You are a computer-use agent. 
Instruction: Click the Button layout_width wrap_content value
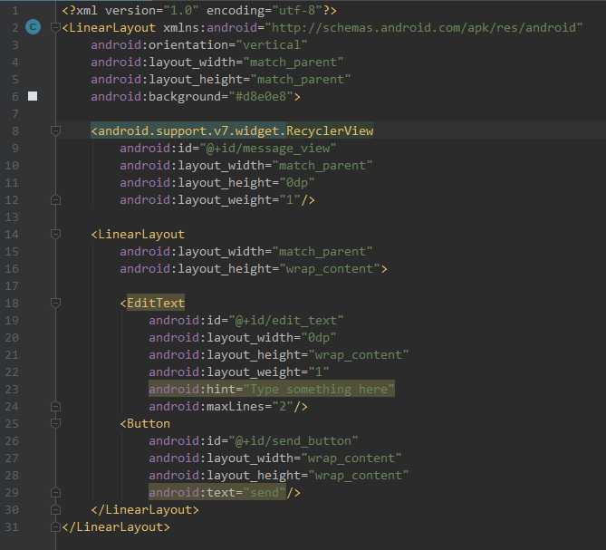pos(351,458)
